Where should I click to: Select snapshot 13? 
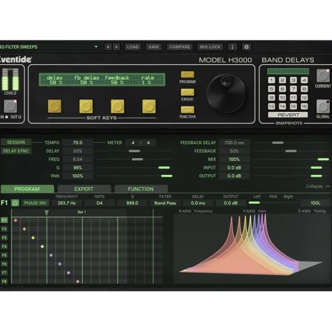click(x=271, y=106)
